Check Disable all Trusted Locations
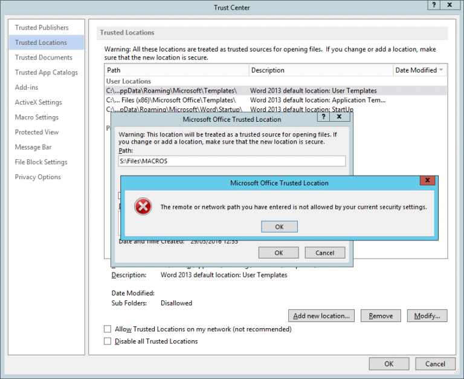Screen dimensions: 464x379 (x=108, y=341)
